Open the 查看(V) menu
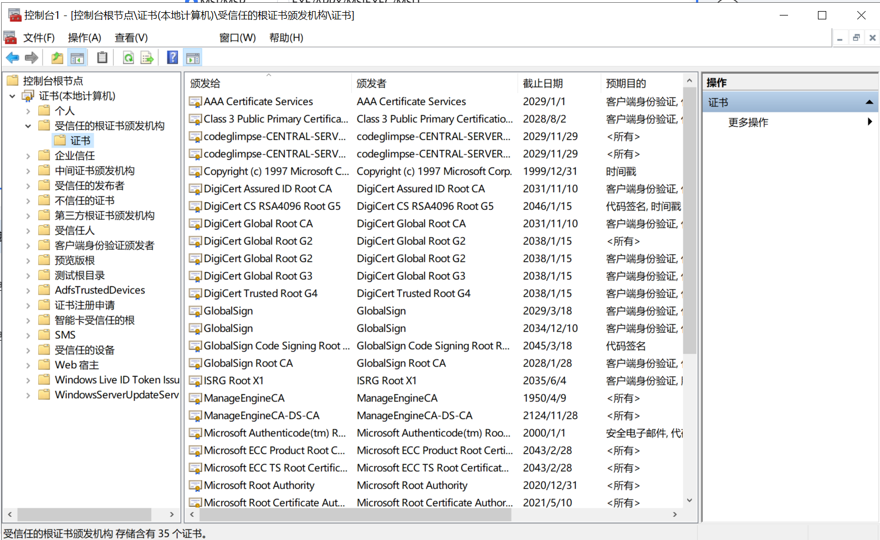This screenshot has width=880, height=540. coord(131,38)
